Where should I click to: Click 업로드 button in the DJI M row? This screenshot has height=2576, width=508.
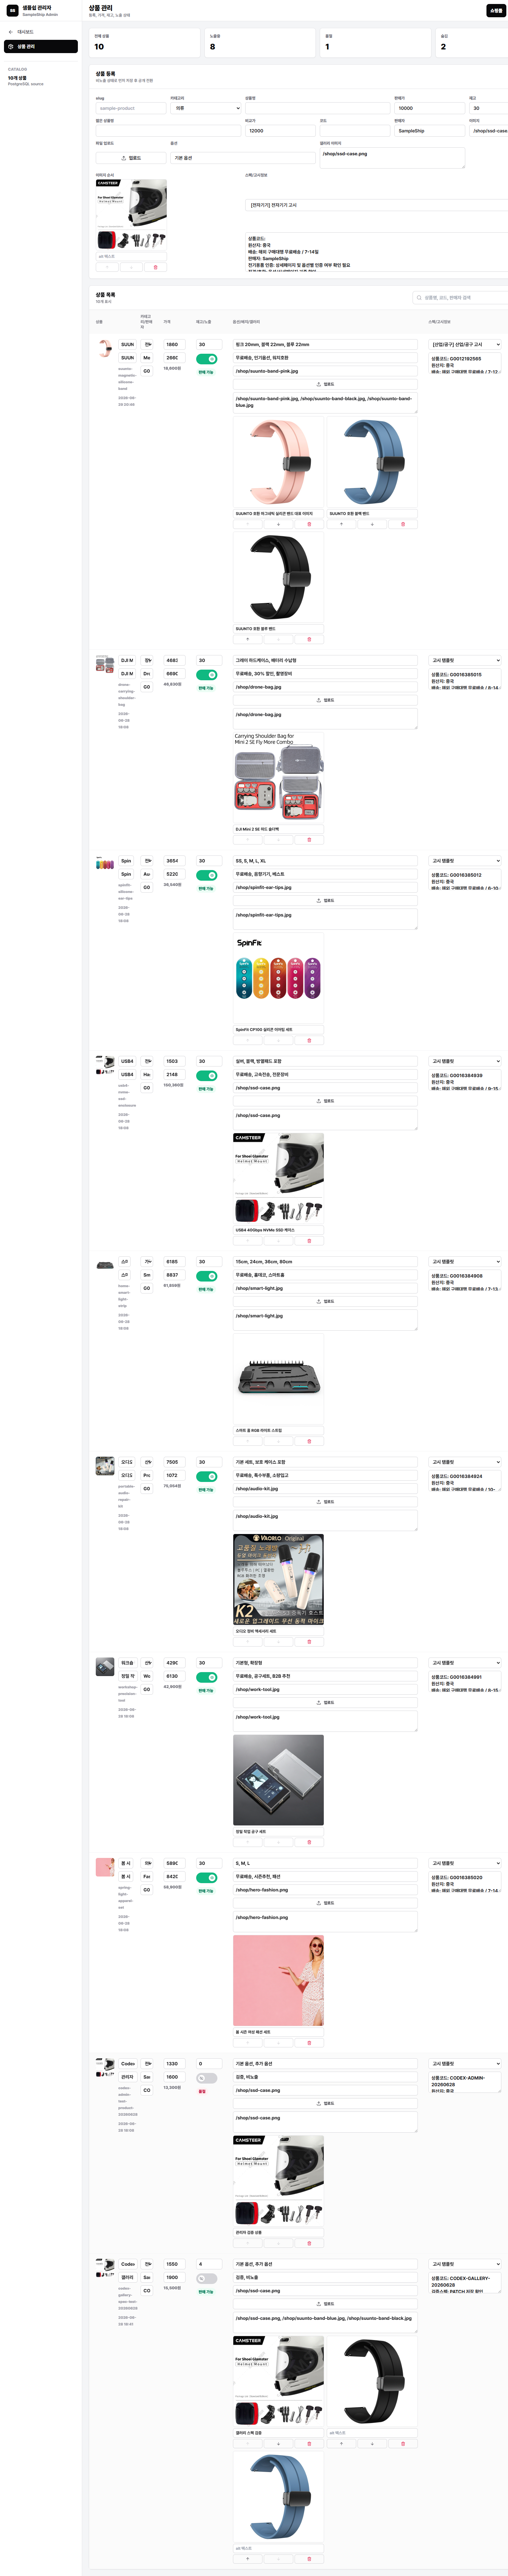[x=325, y=700]
